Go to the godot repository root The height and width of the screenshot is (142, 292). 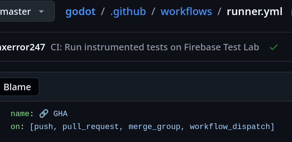(80, 12)
